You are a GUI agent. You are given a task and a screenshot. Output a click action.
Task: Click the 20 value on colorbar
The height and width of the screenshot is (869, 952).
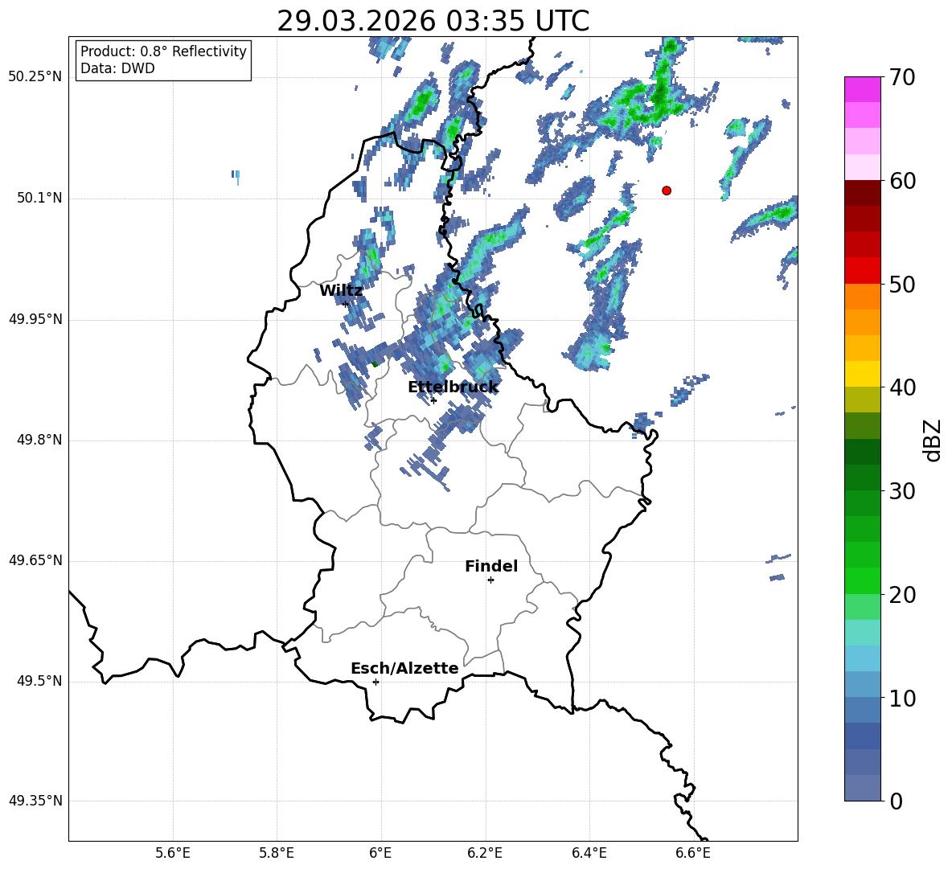click(x=902, y=595)
